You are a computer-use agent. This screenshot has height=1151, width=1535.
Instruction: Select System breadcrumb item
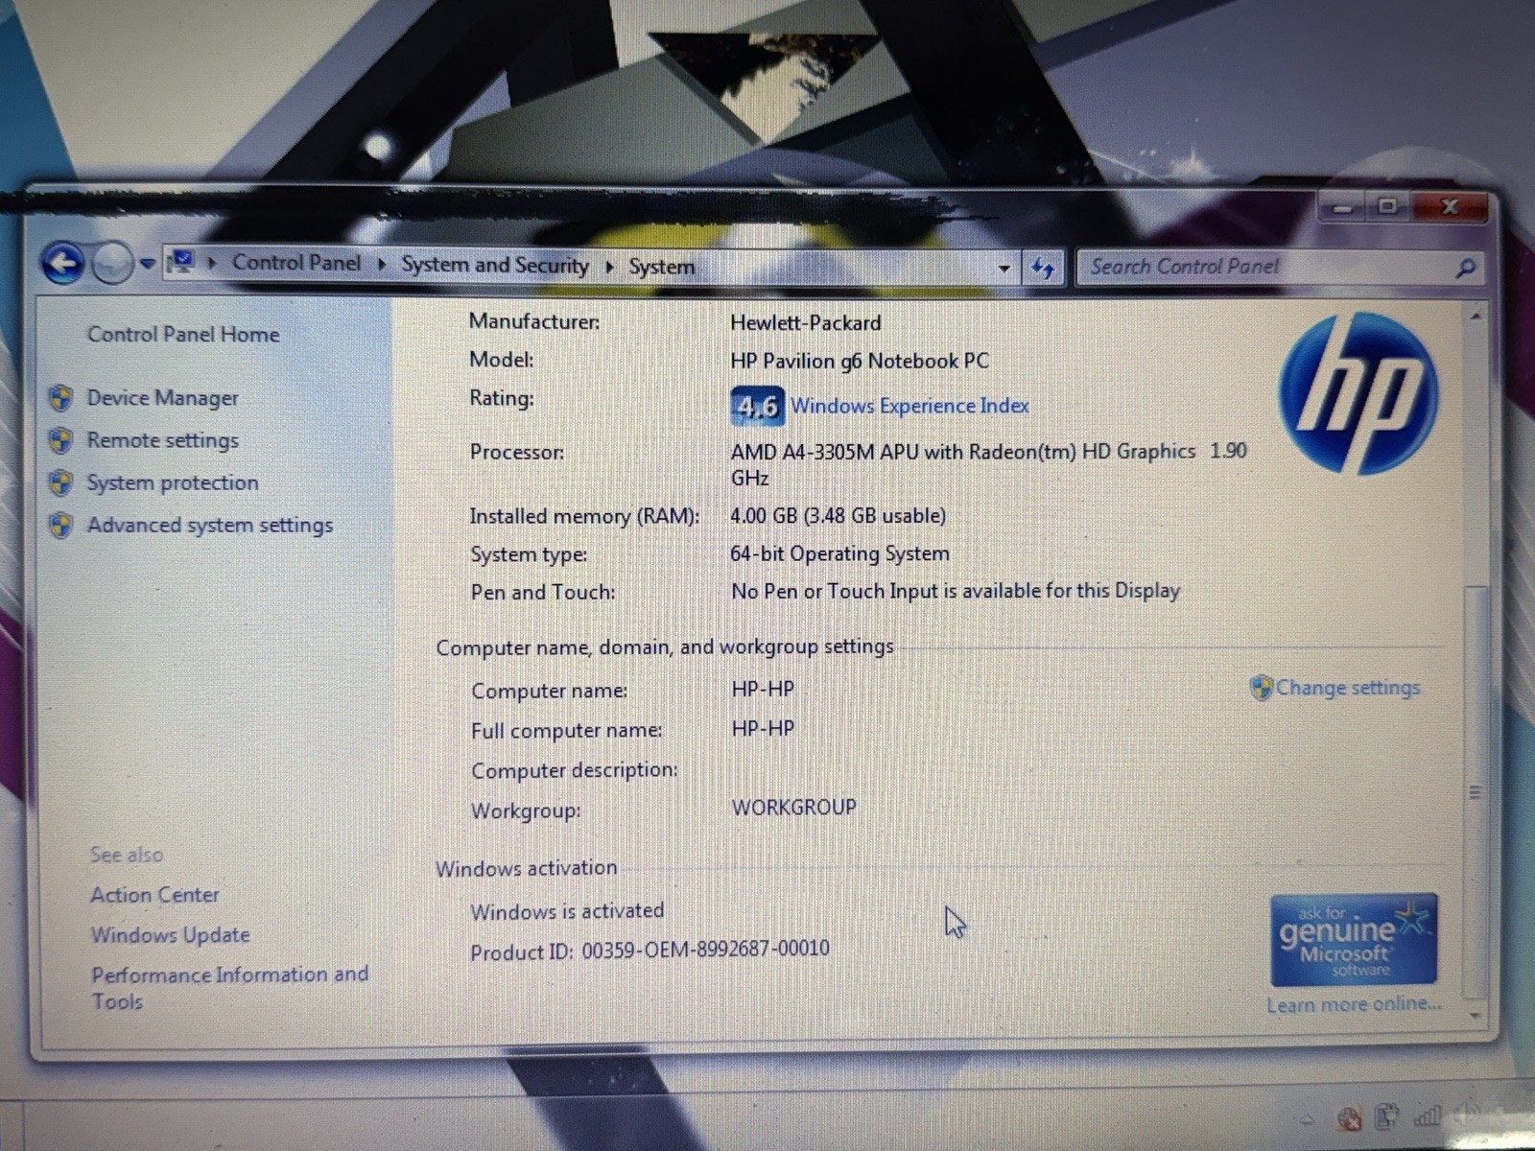(x=662, y=267)
